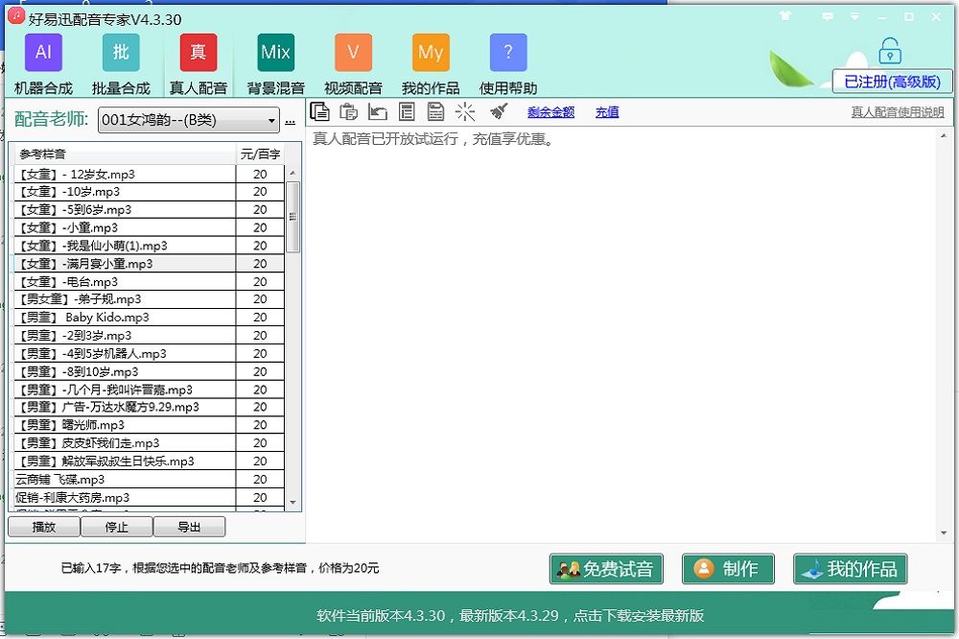Click the price cell 20 for 云商铺 飞碟.mp3
This screenshot has height=639, width=959.
point(261,480)
